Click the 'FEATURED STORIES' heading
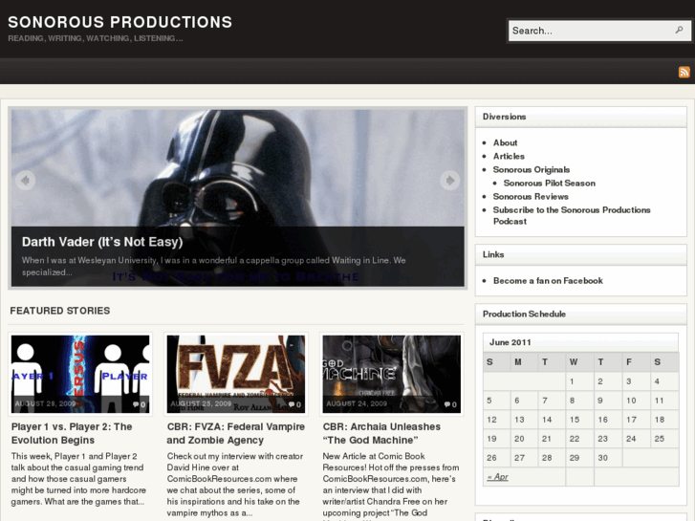This screenshot has height=521, width=695. pos(60,311)
